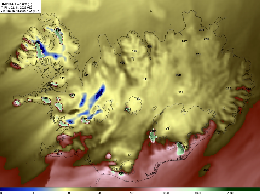The height and width of the screenshot is (195, 260).
Task: Click the 720 value in the Westfjords
Action: pyautogui.click(x=15, y=64)
